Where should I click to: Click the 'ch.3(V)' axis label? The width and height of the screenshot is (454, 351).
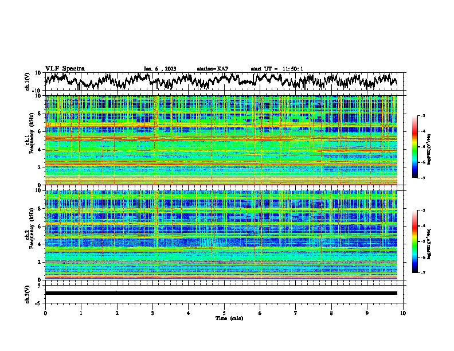[28, 294]
